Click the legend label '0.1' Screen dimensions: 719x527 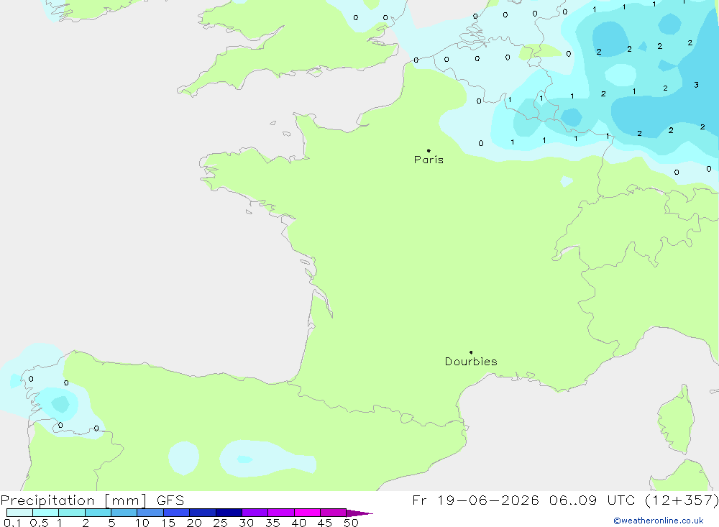click(x=12, y=523)
